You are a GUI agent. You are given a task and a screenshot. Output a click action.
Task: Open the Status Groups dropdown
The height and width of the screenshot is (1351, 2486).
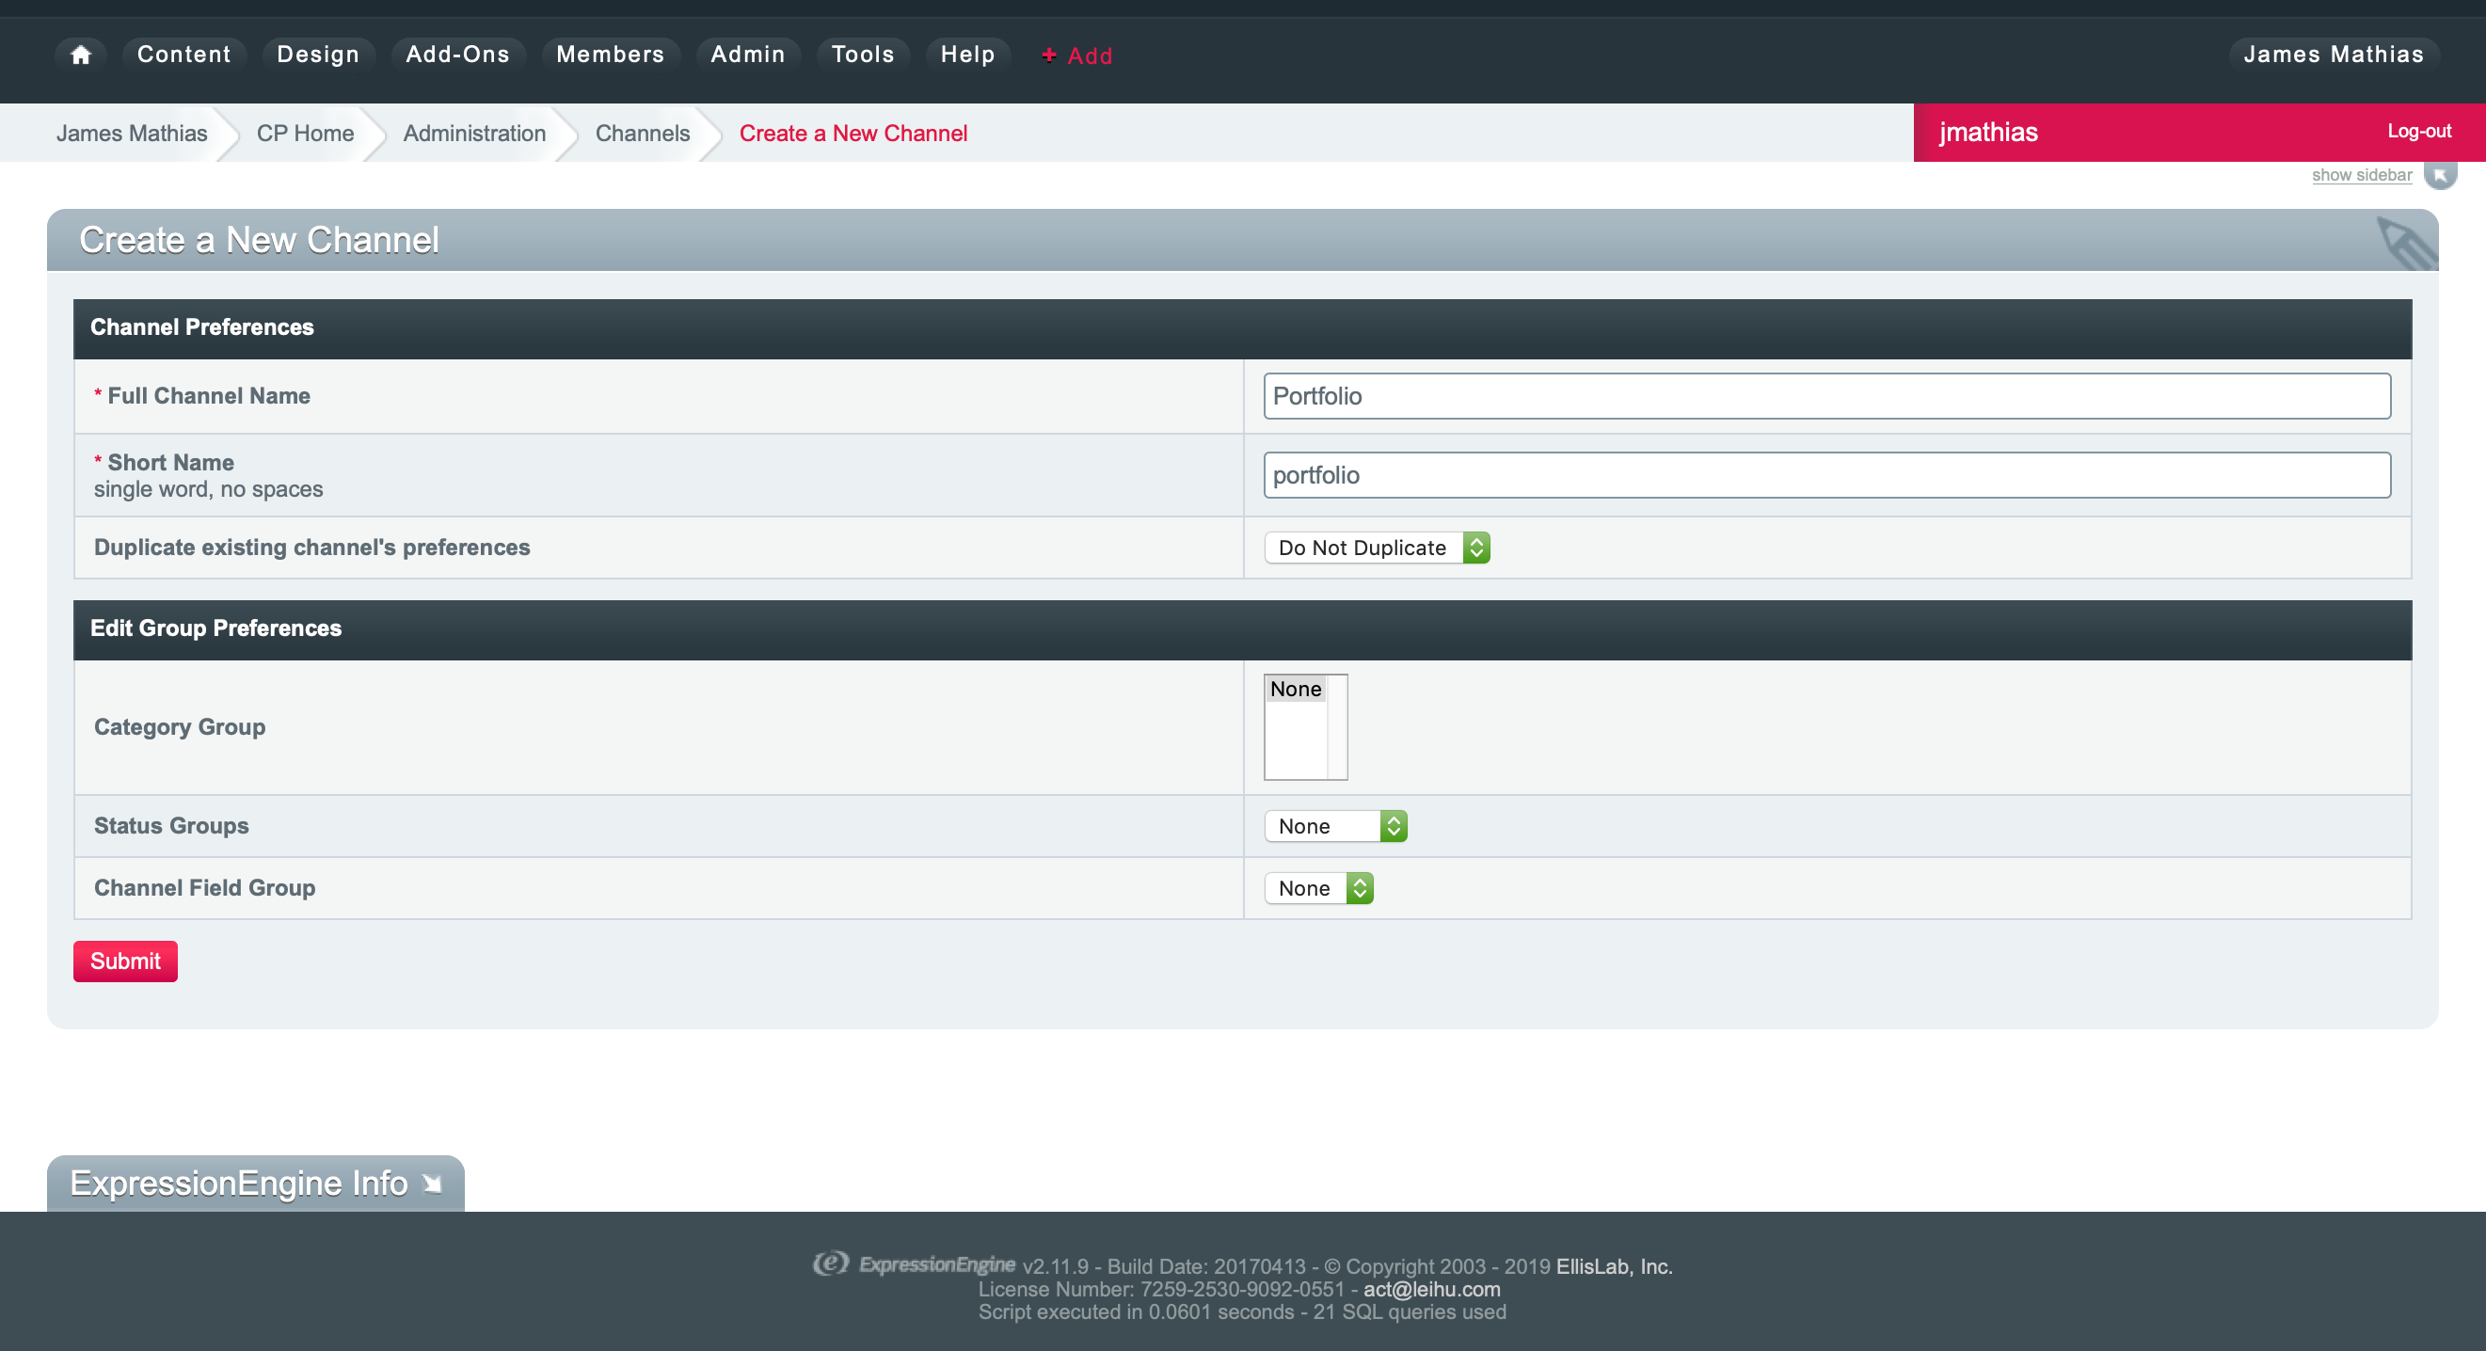[x=1335, y=827]
